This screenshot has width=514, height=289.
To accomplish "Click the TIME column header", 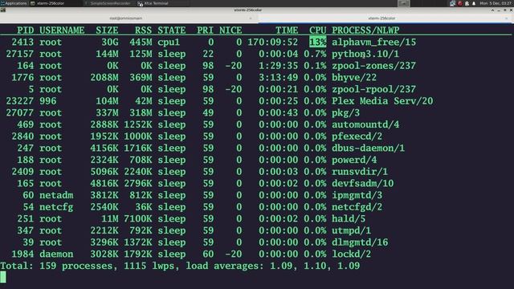I will [287, 31].
